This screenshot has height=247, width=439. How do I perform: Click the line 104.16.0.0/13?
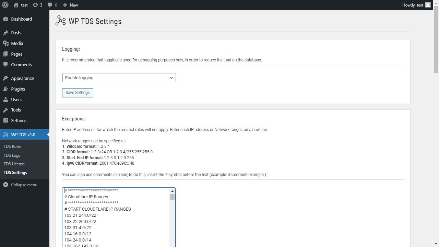[78, 234]
